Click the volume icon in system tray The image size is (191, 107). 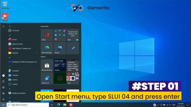170,105
